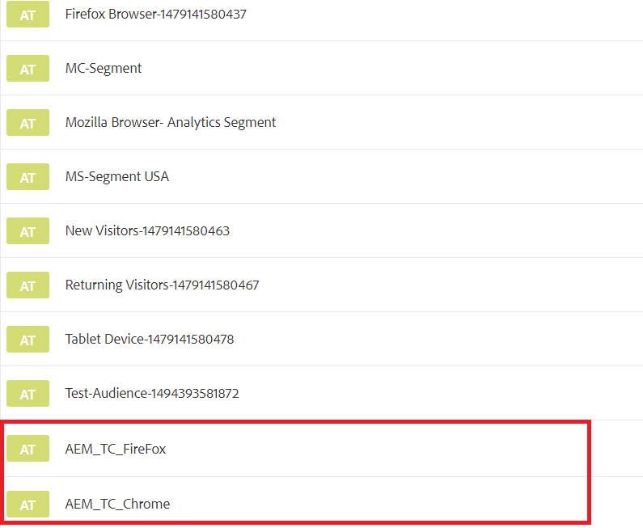Screen dimensions: 643x528
Task: Select the AT icon for New Visitors audience
Action: (27, 231)
